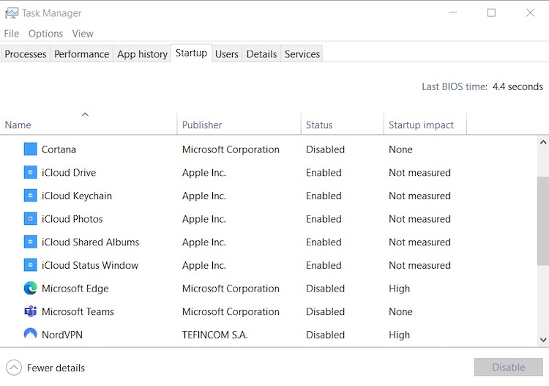Click the scrollbar down arrow
549x386 pixels.
[543, 339]
